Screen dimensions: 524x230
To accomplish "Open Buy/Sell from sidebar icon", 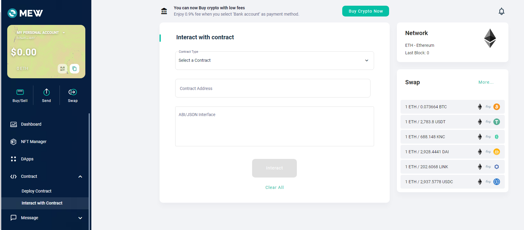I will click(20, 95).
